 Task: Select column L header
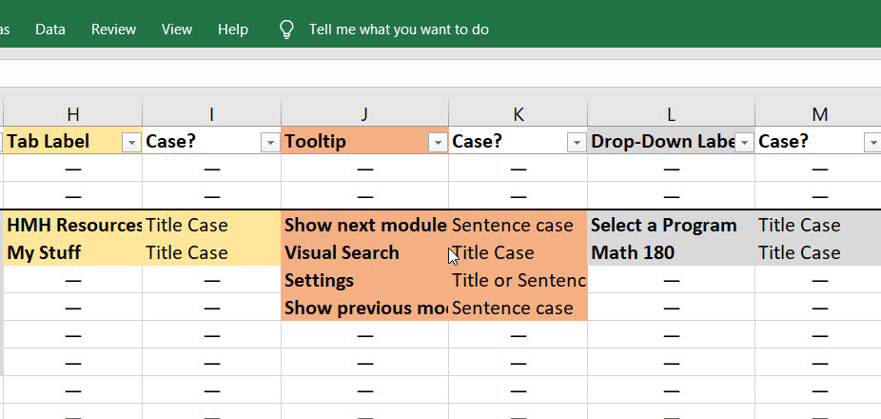coord(671,114)
